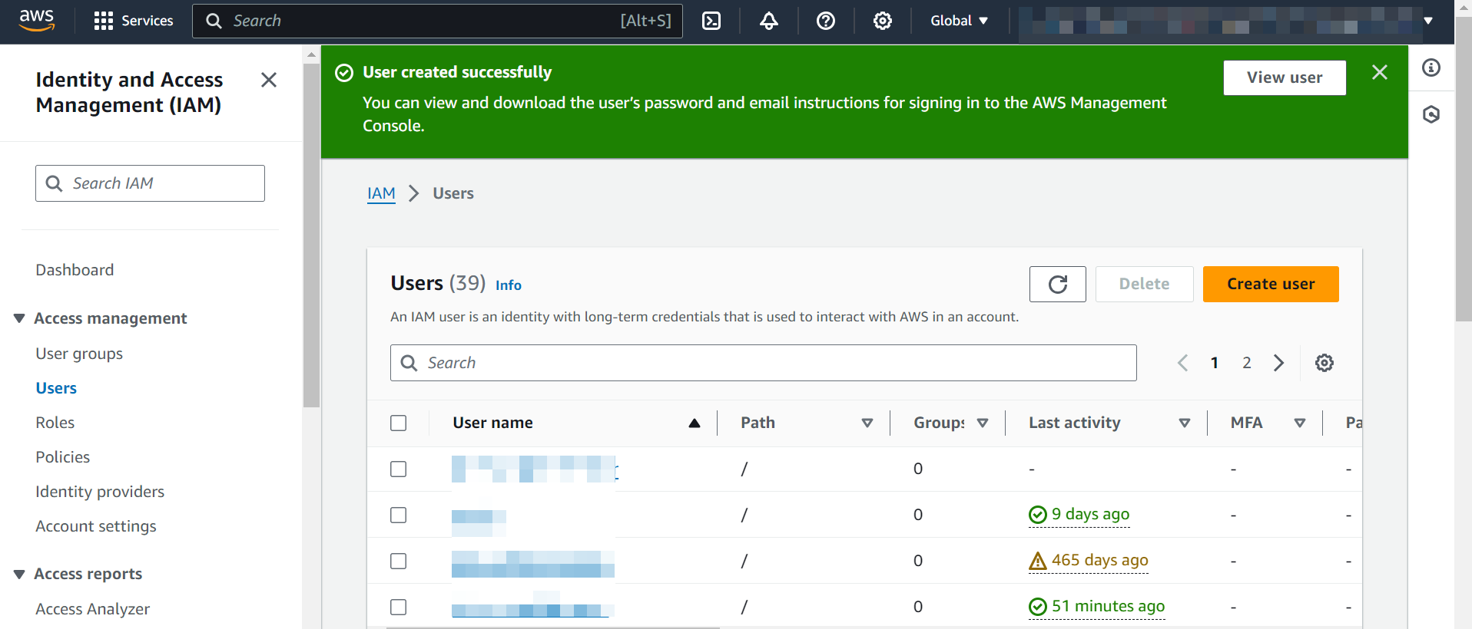Click the Delete button
This screenshot has width=1472, height=629.
point(1144,284)
